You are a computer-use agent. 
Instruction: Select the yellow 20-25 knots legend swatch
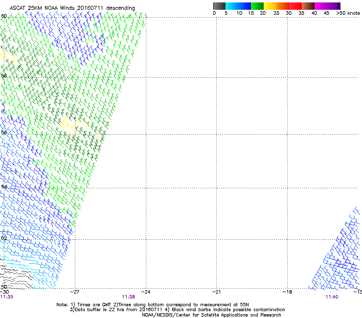tap(270, 6)
